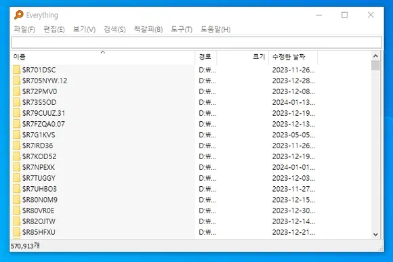Click the scrollbar up arrow
The image size is (393, 262).
tap(375, 56)
